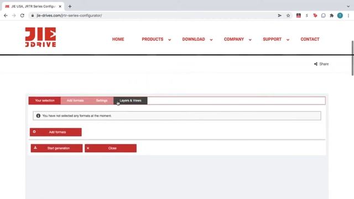Open the CONTACT menu item
Viewport: 354px width, 199px height.
tap(310, 39)
